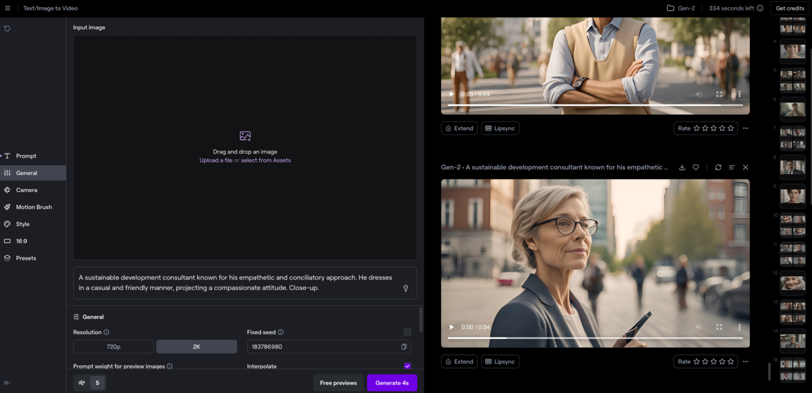Play the lower woman video
Screen dimensions: 812x393
coord(451,327)
